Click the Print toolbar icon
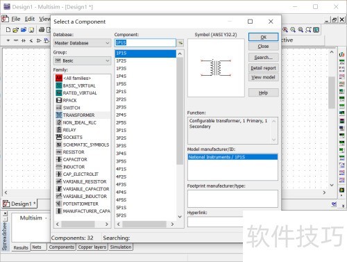This screenshot has height=262, width=347. click(42, 30)
